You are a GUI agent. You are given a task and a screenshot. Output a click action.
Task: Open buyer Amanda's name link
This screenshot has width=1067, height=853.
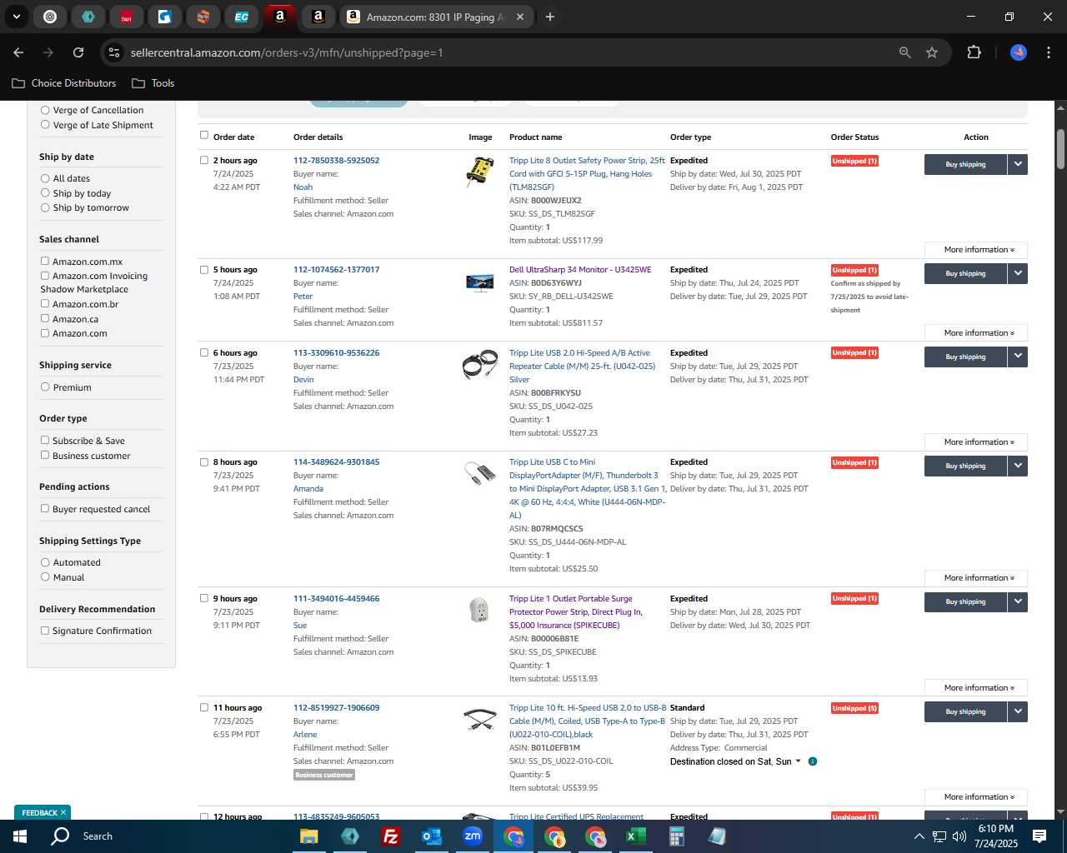point(308,489)
